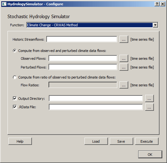Image resolution: width=167 pixels, height=163 pixels.
Task: Click the Climate Change - CRWAS Method combo box
Action: (x=92, y=25)
